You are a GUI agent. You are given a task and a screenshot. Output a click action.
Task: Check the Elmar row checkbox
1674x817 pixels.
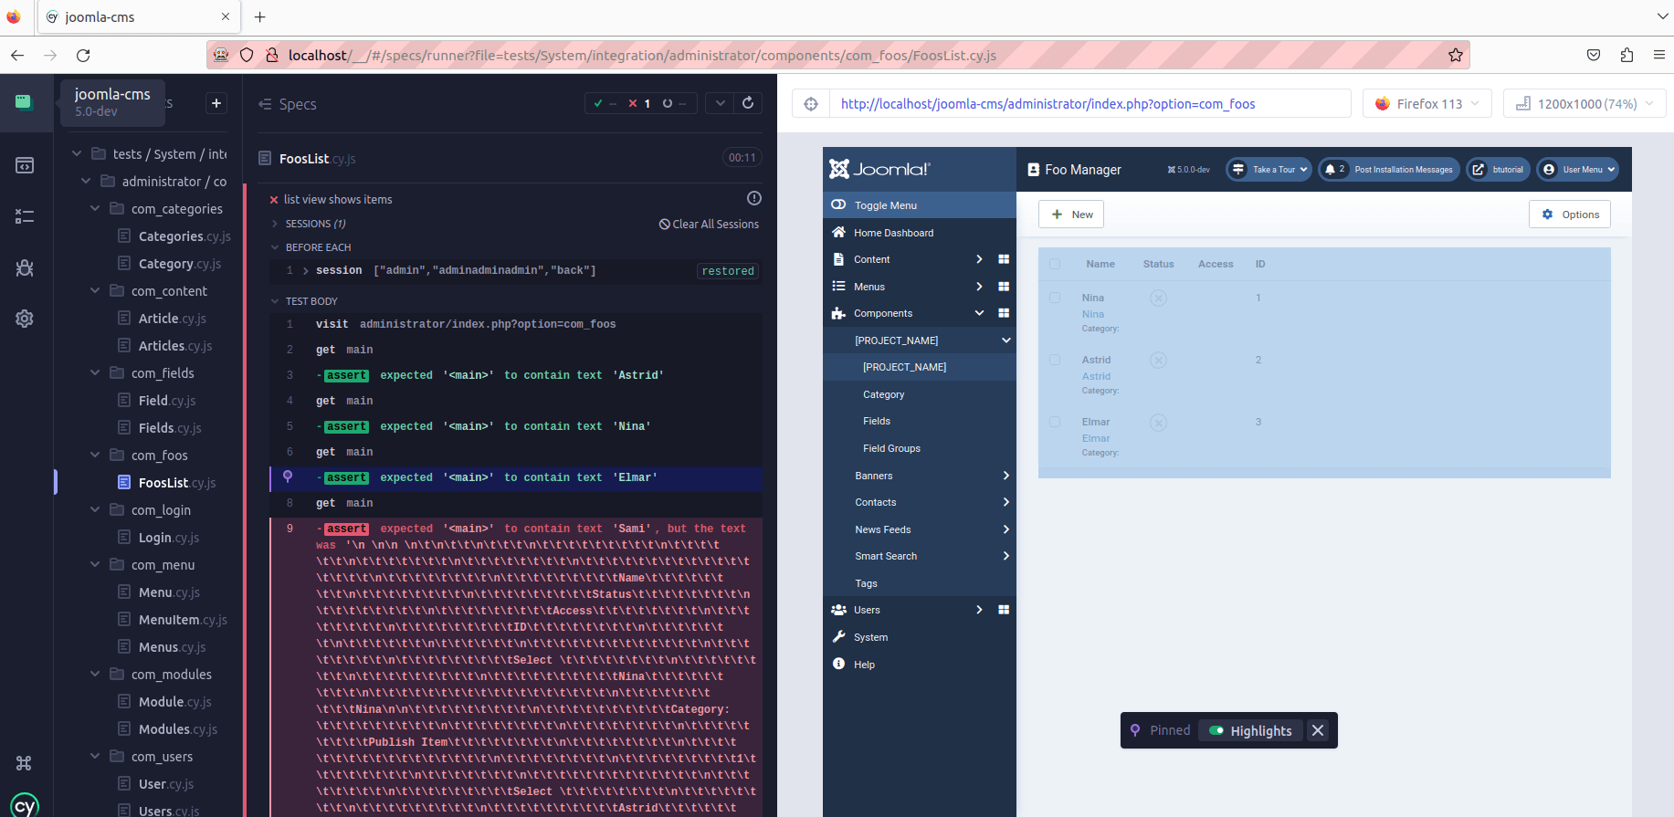pos(1055,422)
